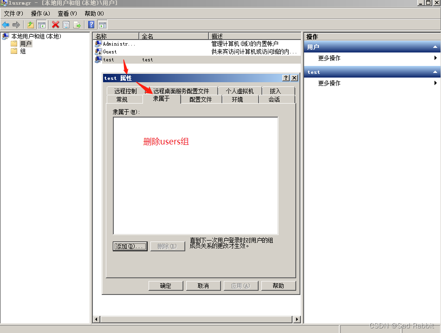Screen dimensions: 441x333
Task: Click the Guest description 供来宾访问计算机 text
Action: [254, 52]
